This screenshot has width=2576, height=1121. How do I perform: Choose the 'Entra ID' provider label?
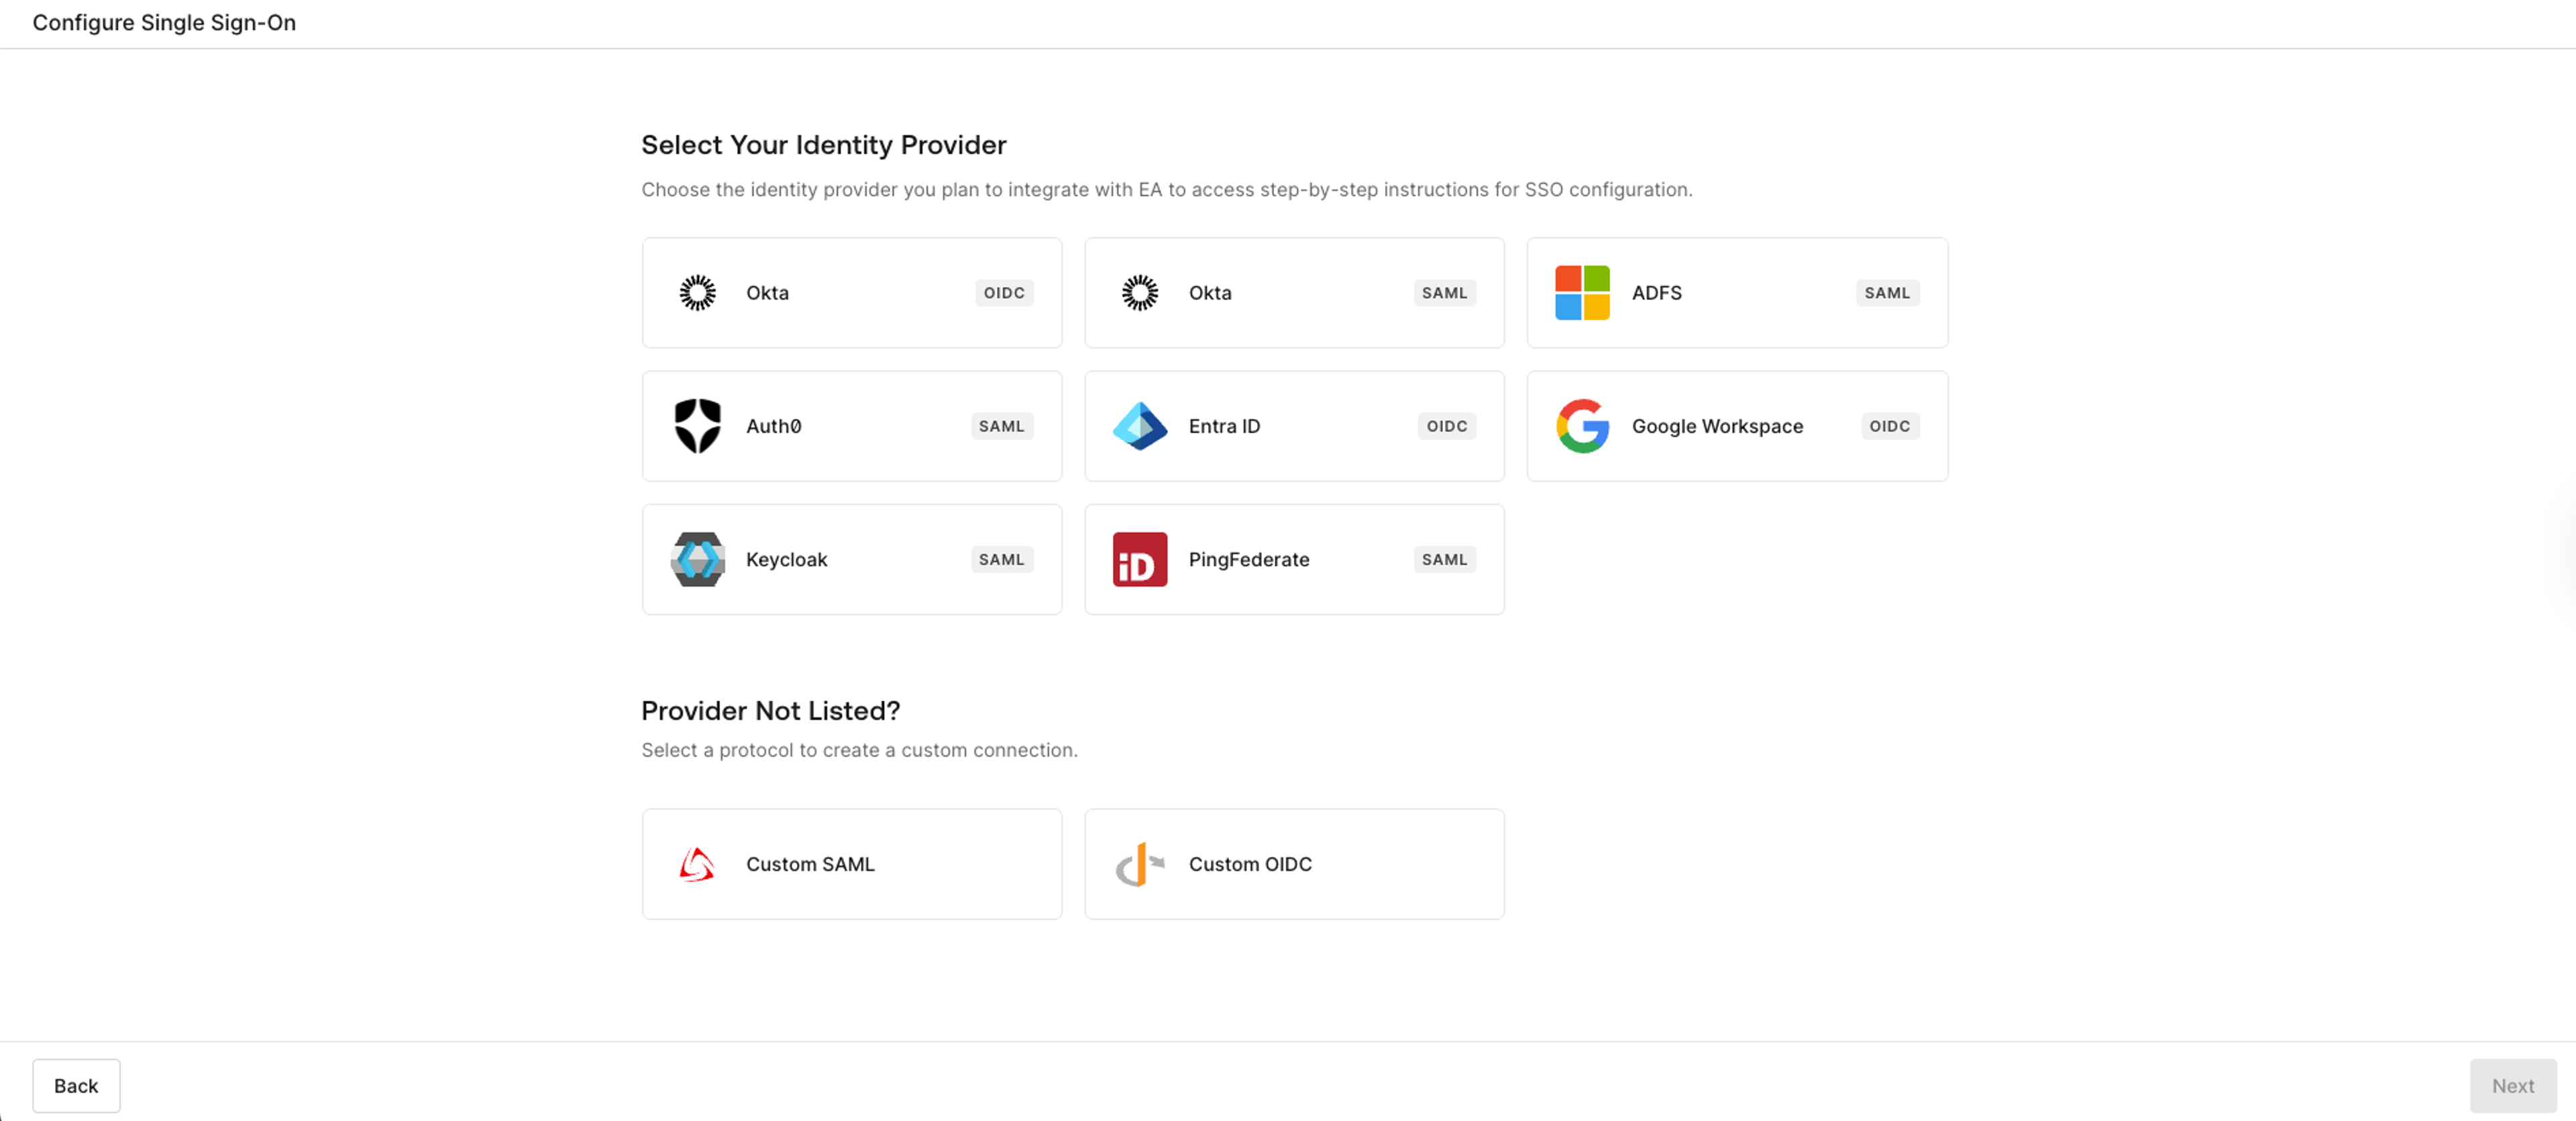click(1224, 426)
